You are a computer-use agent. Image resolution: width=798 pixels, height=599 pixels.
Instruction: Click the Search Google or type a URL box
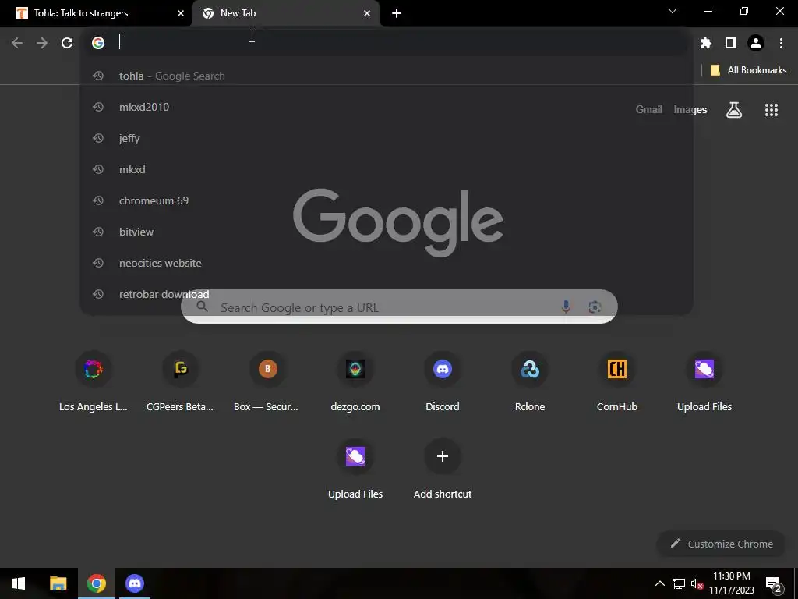399,307
